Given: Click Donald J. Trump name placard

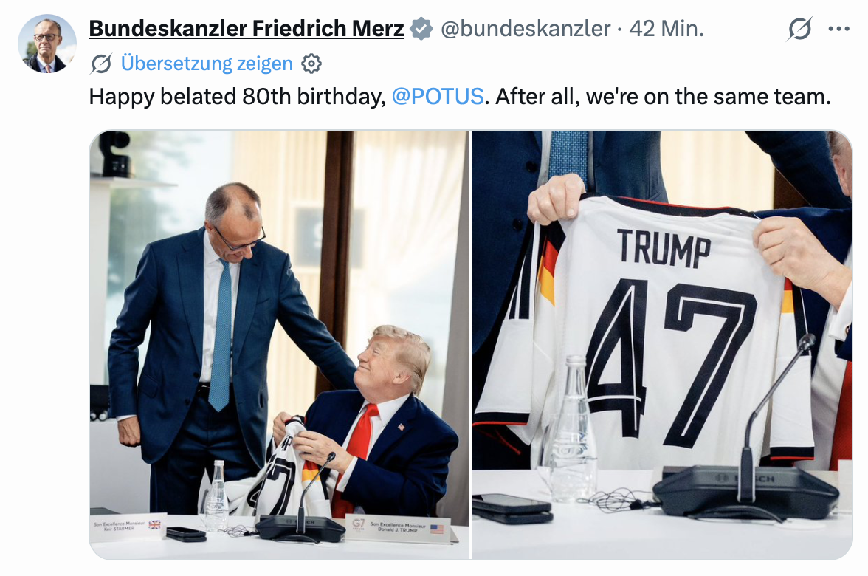Looking at the screenshot, I should tap(398, 528).
